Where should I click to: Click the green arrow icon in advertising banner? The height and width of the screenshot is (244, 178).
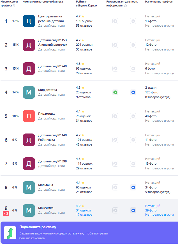click(10, 233)
